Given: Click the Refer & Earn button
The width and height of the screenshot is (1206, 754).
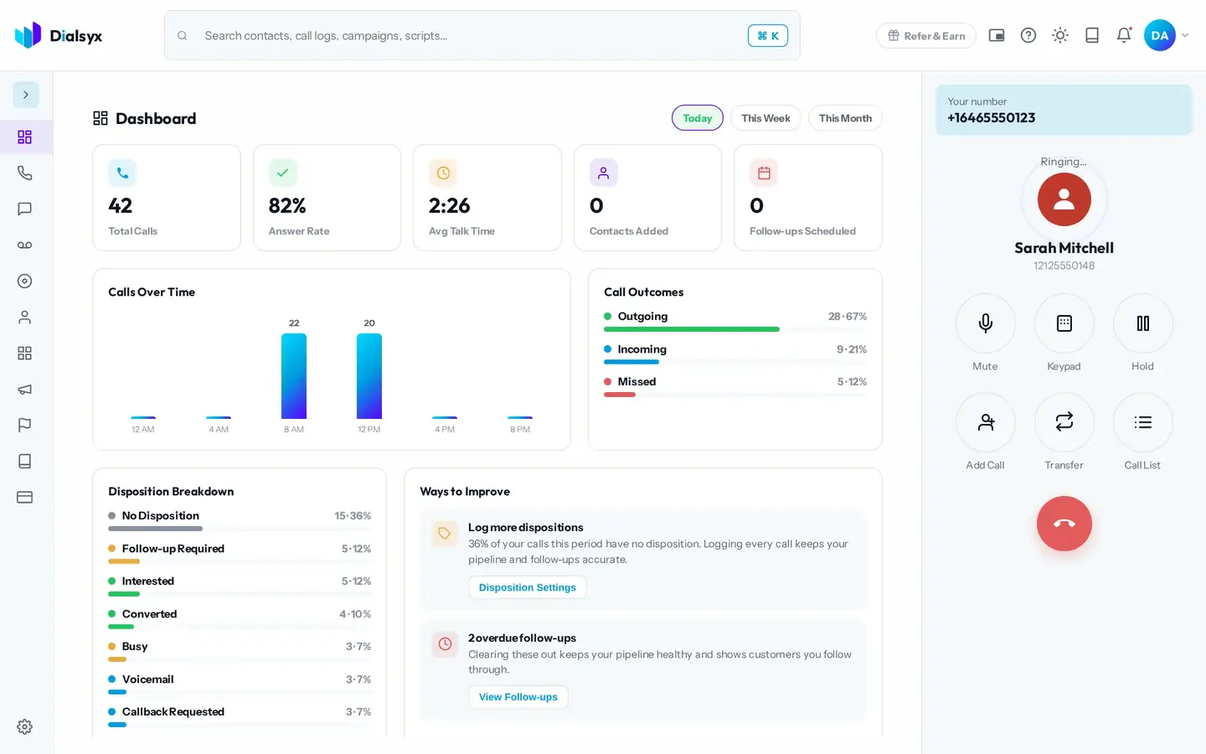Looking at the screenshot, I should point(926,35).
